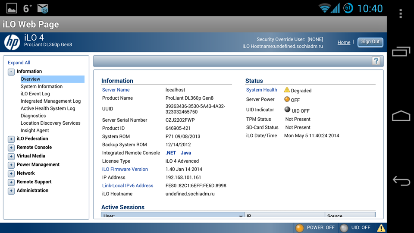Viewport: 414px width, 233px height.
Task: Click the iLO Federation label
Action: (x=32, y=139)
